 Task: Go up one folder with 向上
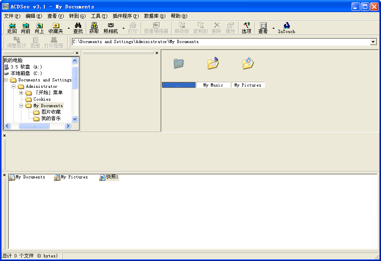[x=40, y=28]
